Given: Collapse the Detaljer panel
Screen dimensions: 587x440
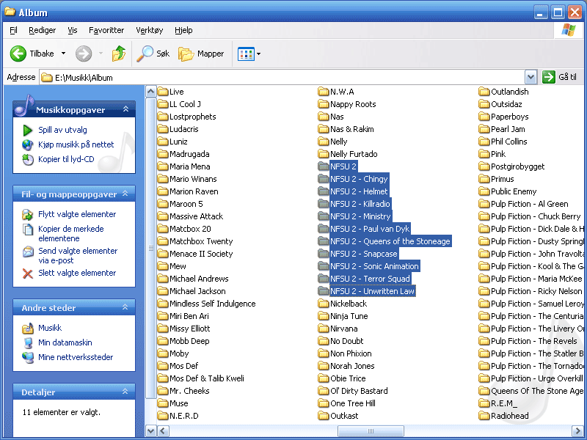Looking at the screenshot, I should point(125,392).
